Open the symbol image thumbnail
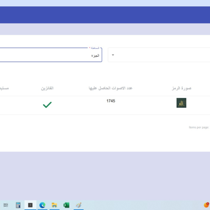Screen dimensions: 210x210 coord(181,103)
